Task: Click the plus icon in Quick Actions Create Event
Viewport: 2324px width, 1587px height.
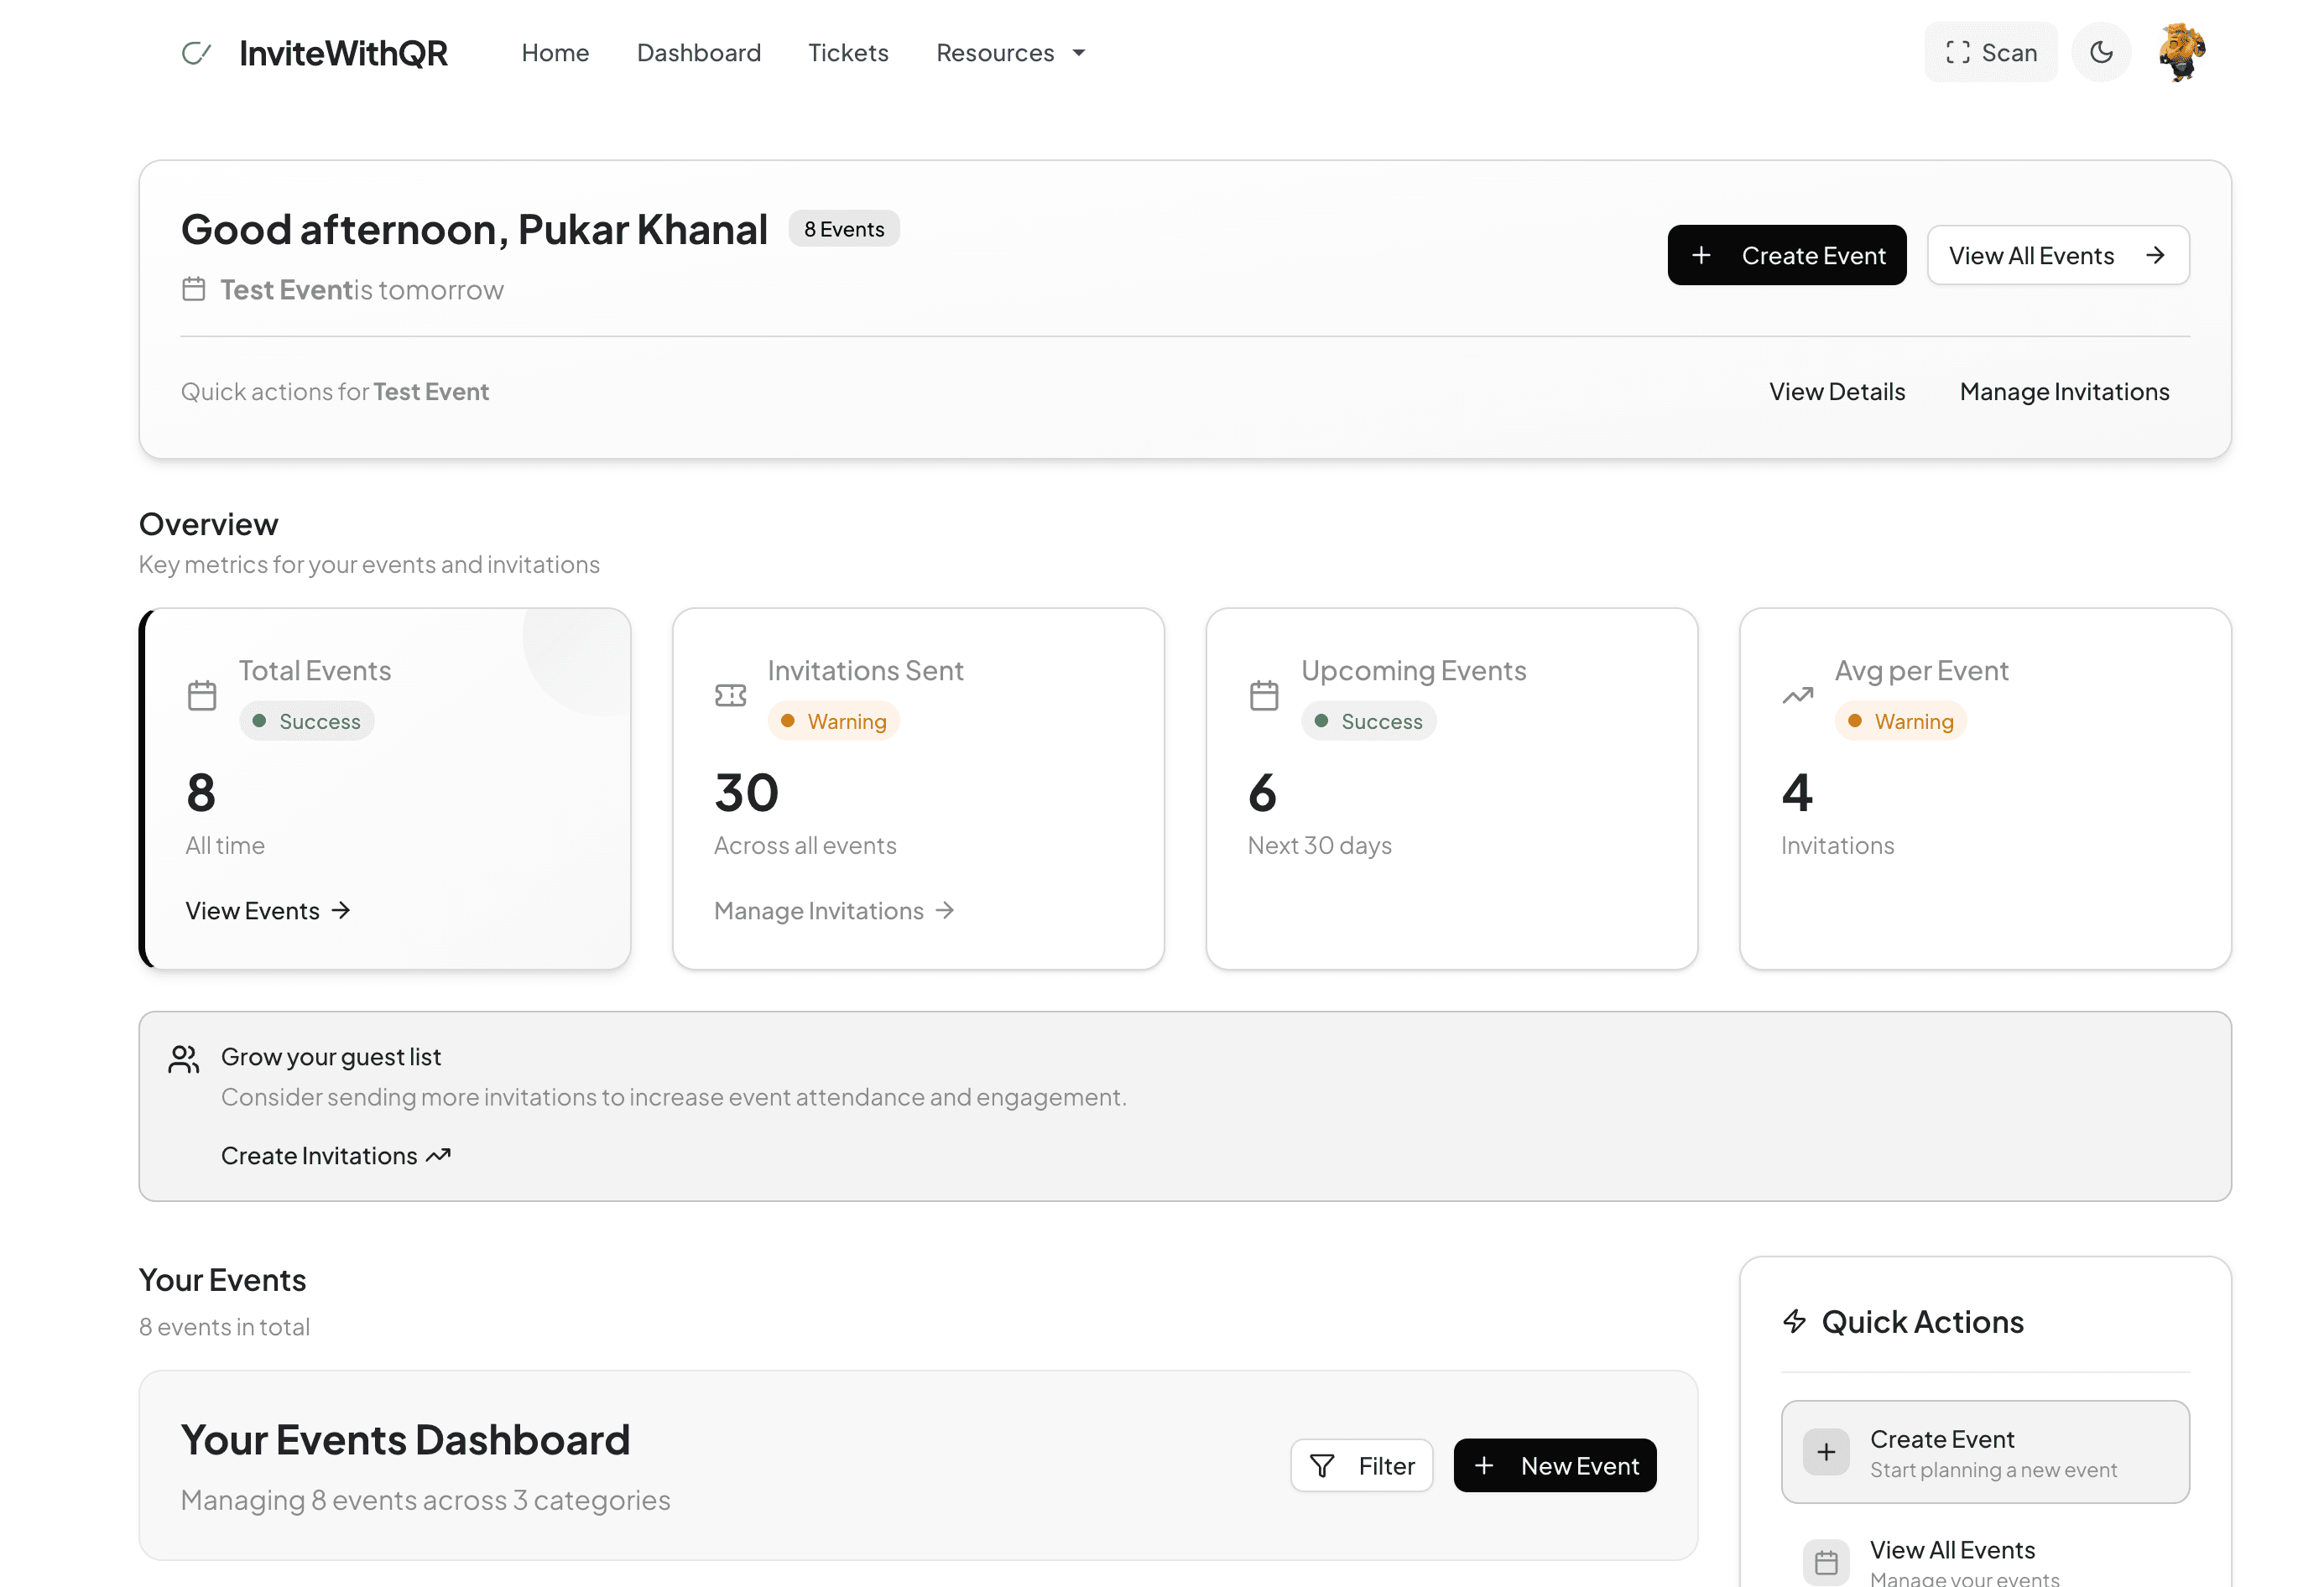Action: point(1826,1452)
